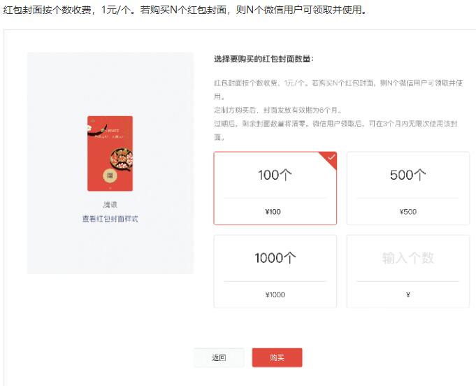Click the 选择要购买的红包封面数量 heading

click(x=264, y=59)
